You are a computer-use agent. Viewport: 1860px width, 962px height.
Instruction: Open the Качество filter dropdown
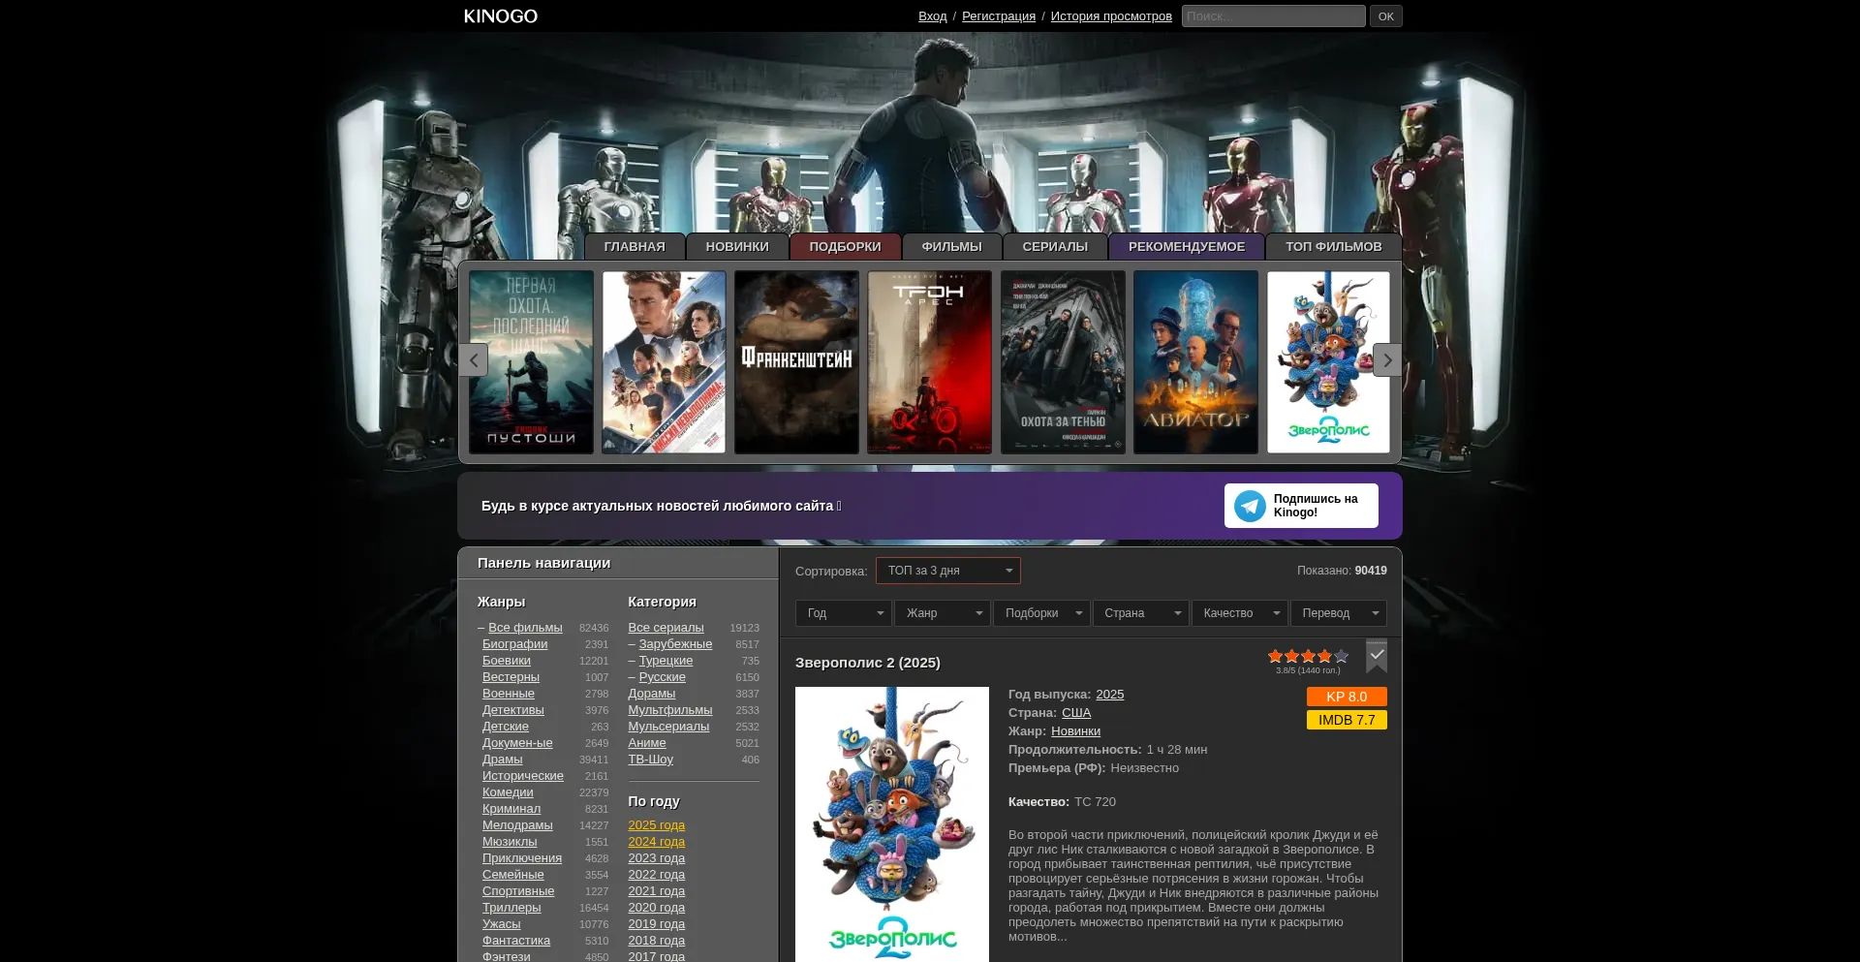click(1240, 613)
